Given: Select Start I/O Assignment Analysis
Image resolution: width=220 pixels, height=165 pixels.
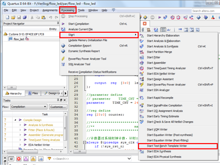Looking at the screenshot, I should (x=178, y=111).
